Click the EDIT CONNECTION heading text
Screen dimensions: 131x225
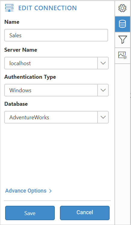click(x=48, y=8)
